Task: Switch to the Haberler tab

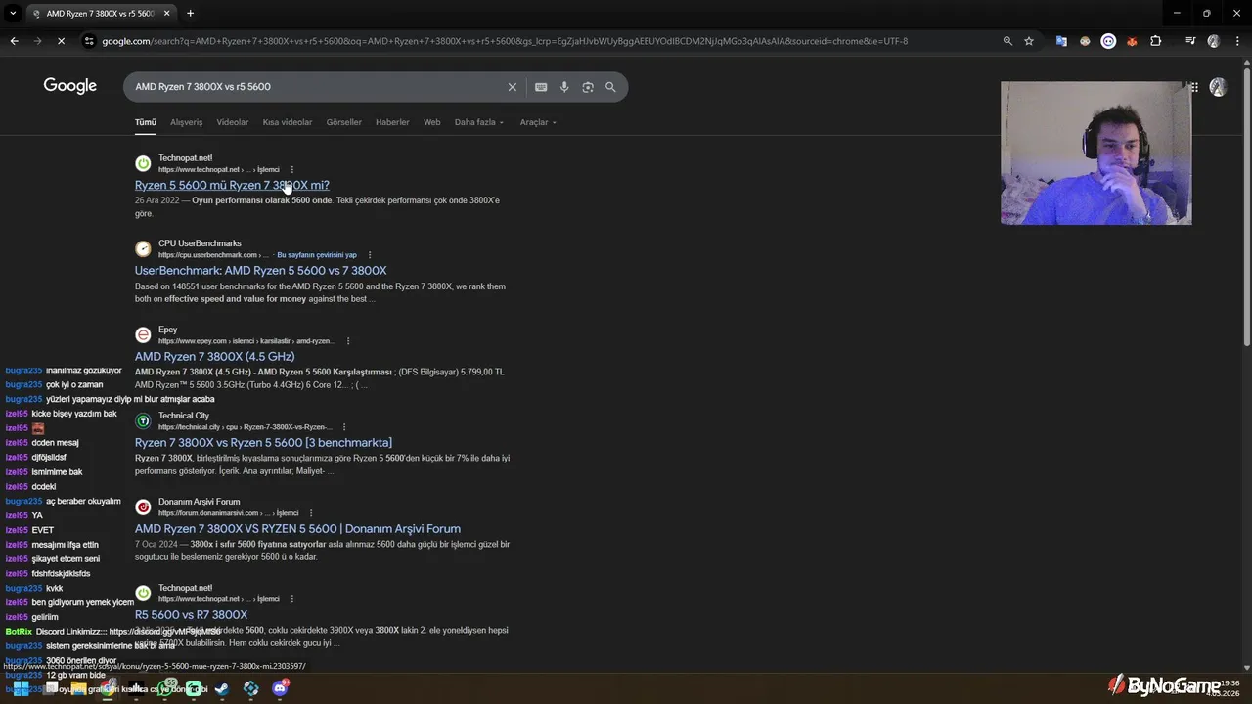Action: pyautogui.click(x=392, y=122)
